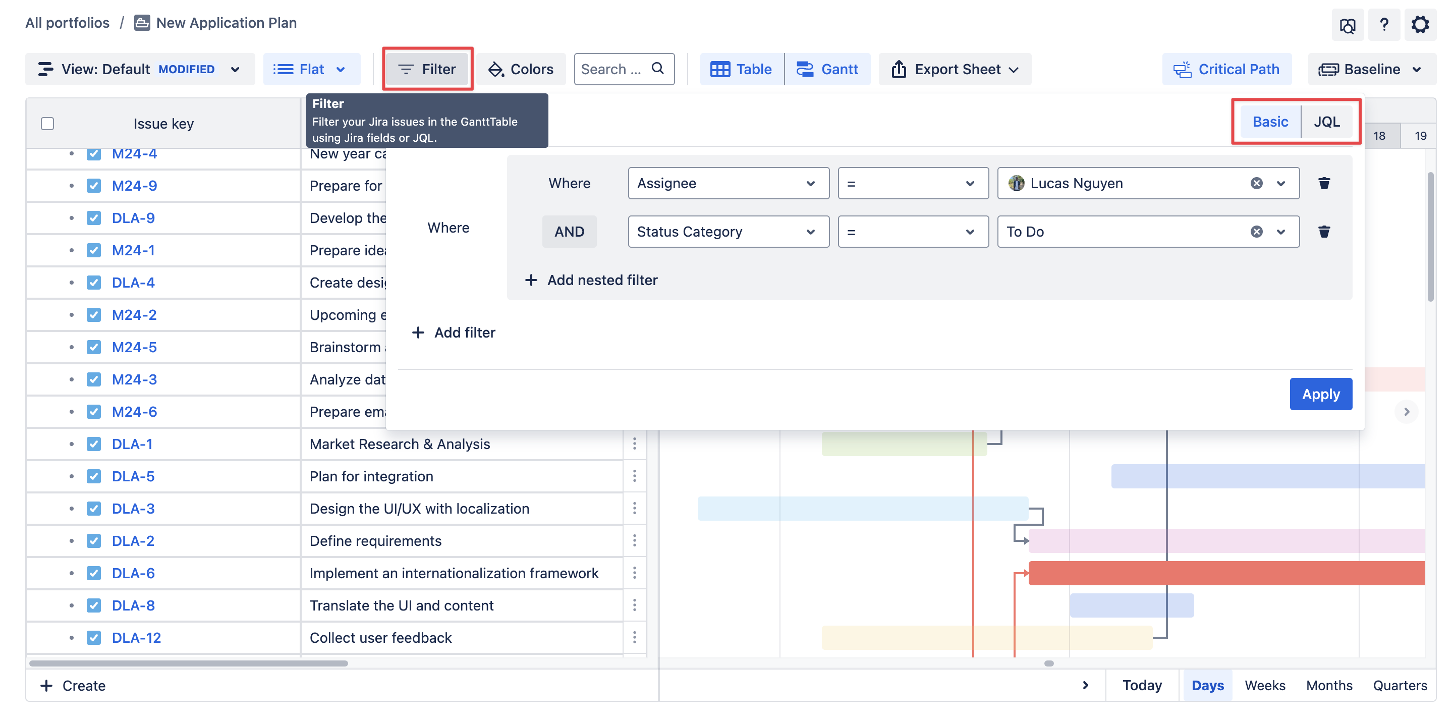Viewport: 1453px width, 721px height.
Task: Open the settings gear icon
Action: (x=1420, y=24)
